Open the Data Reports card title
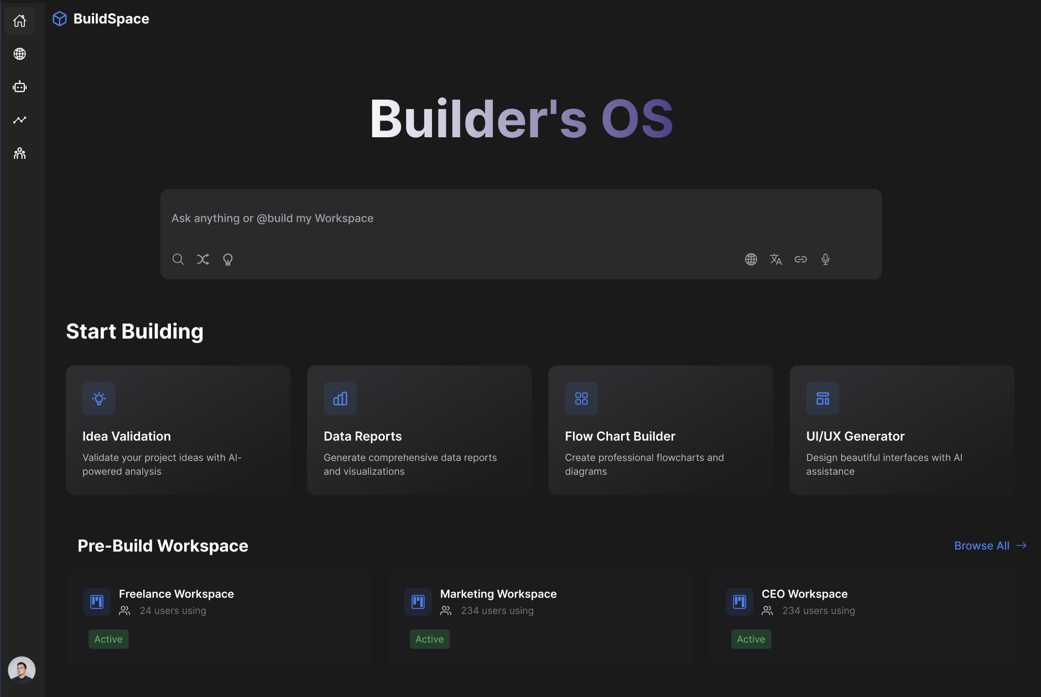 pyautogui.click(x=363, y=436)
